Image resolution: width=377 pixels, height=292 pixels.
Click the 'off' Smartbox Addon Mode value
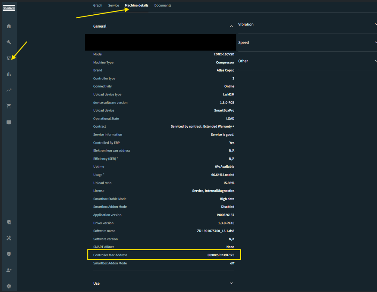(x=232, y=263)
